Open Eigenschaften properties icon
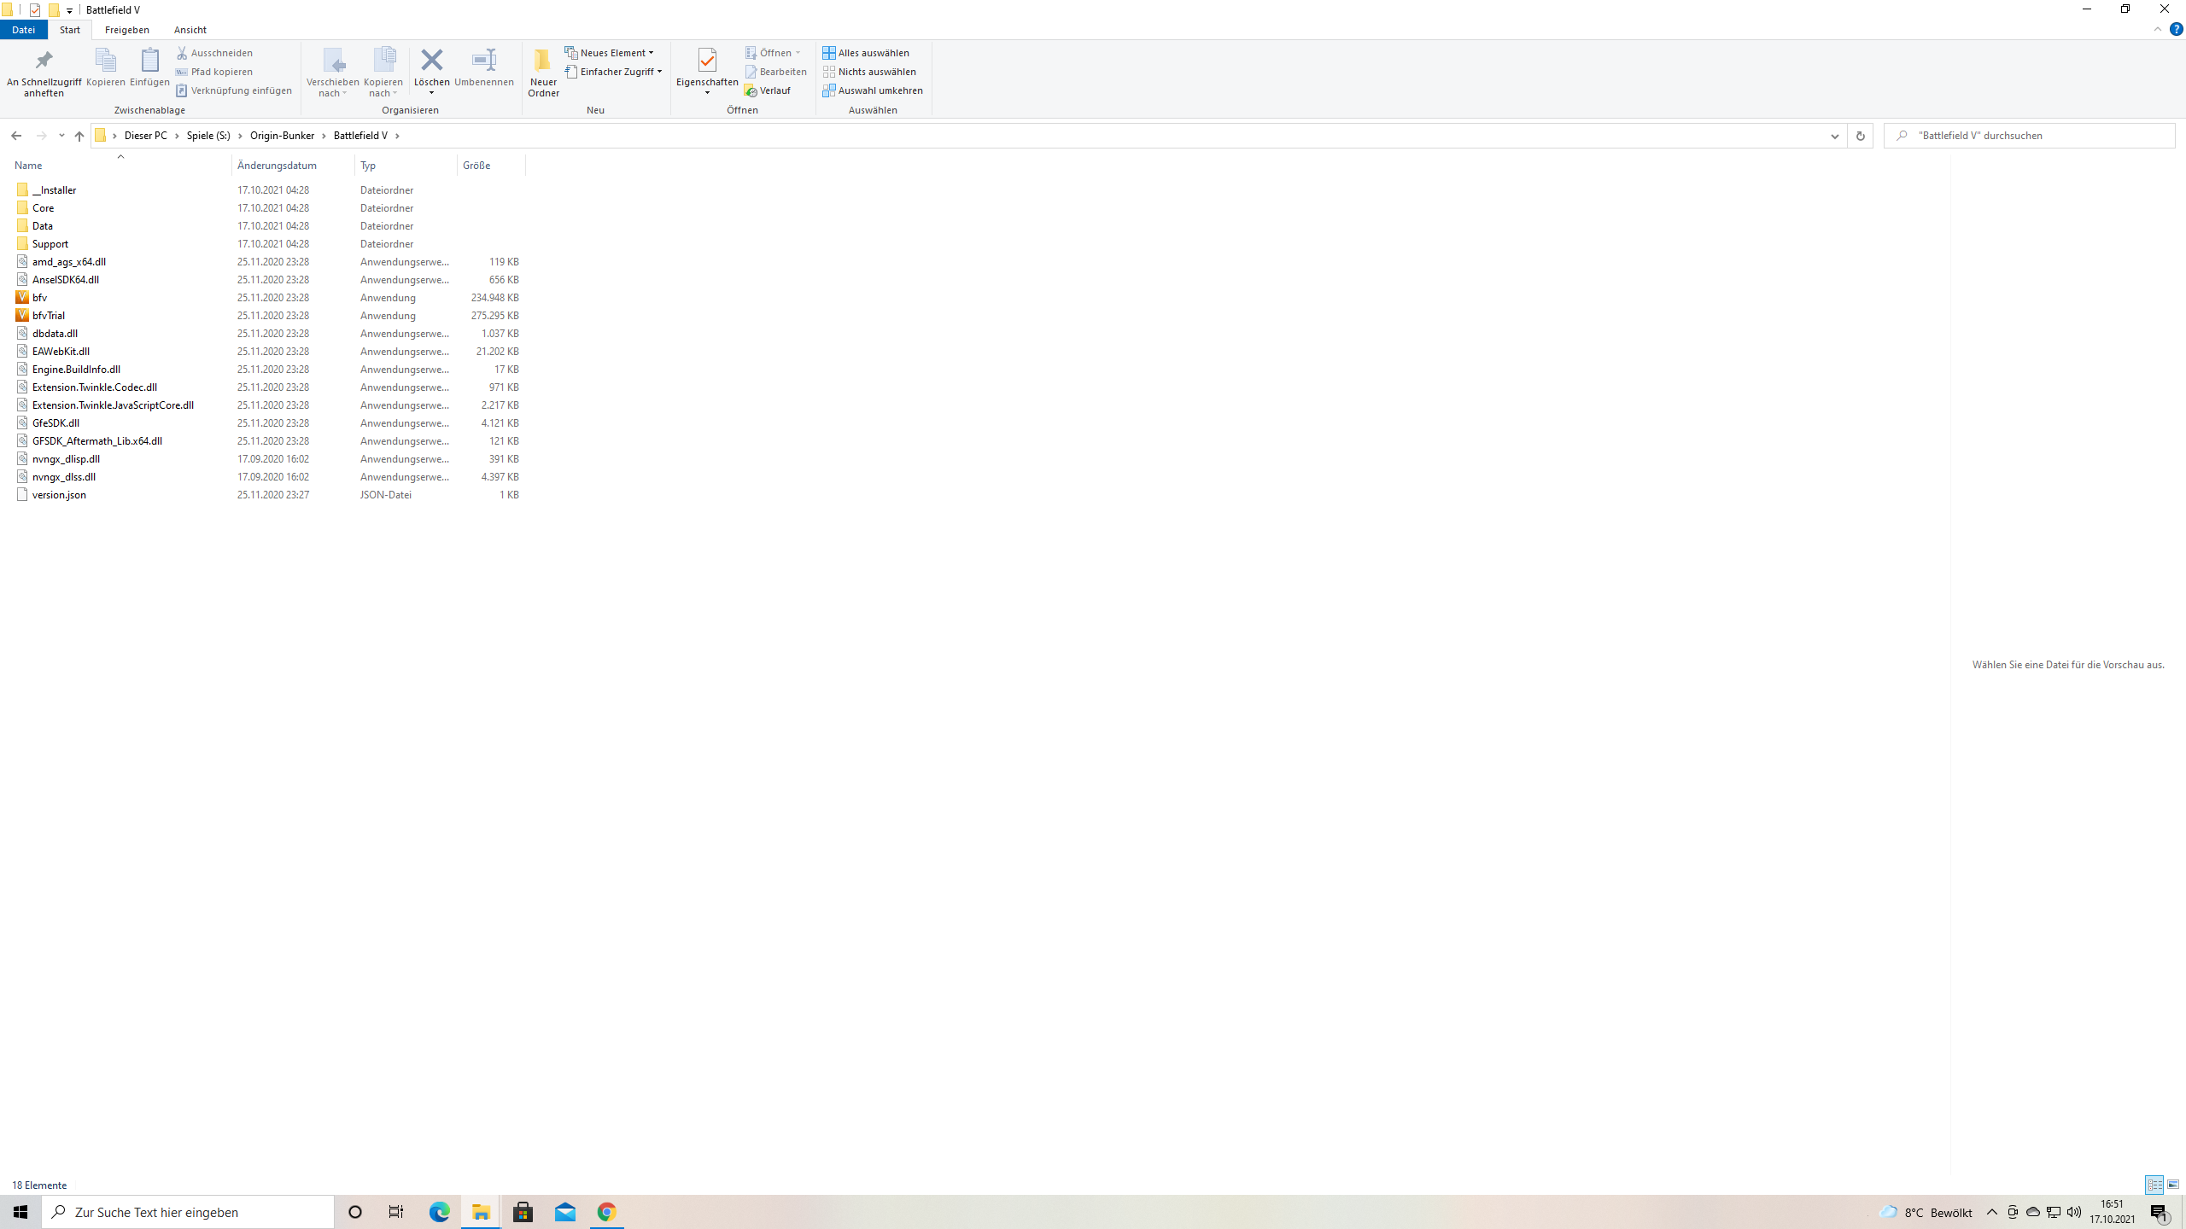Image resolution: width=2186 pixels, height=1229 pixels. [x=706, y=61]
